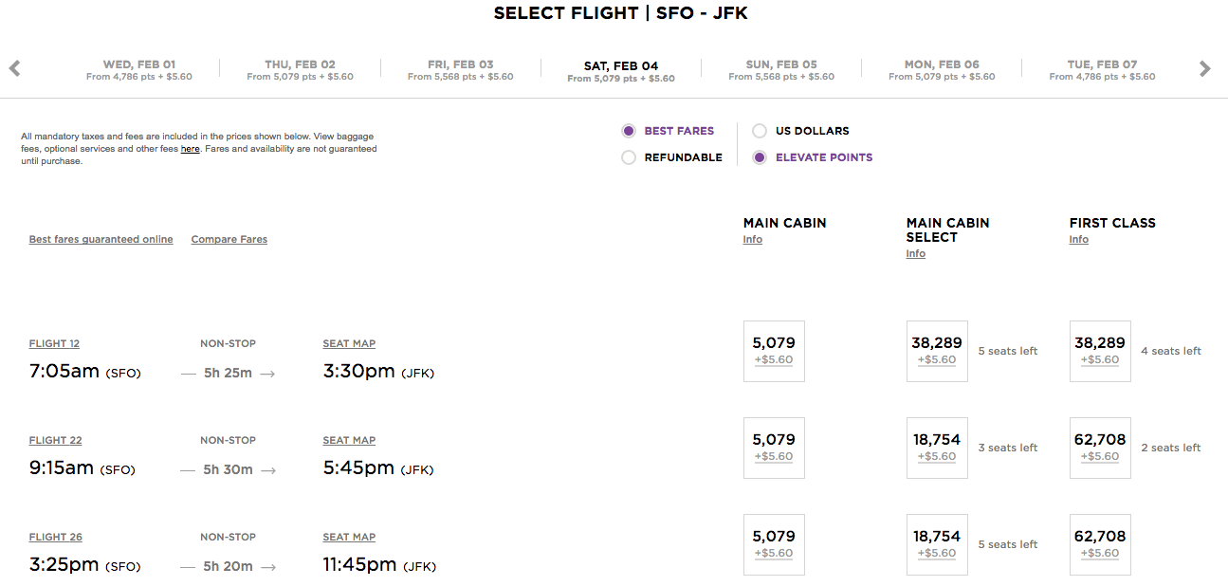Screen dimensions: 1228x586
Task: Select the Tue, Feb 07 date tab
Action: 1102,70
